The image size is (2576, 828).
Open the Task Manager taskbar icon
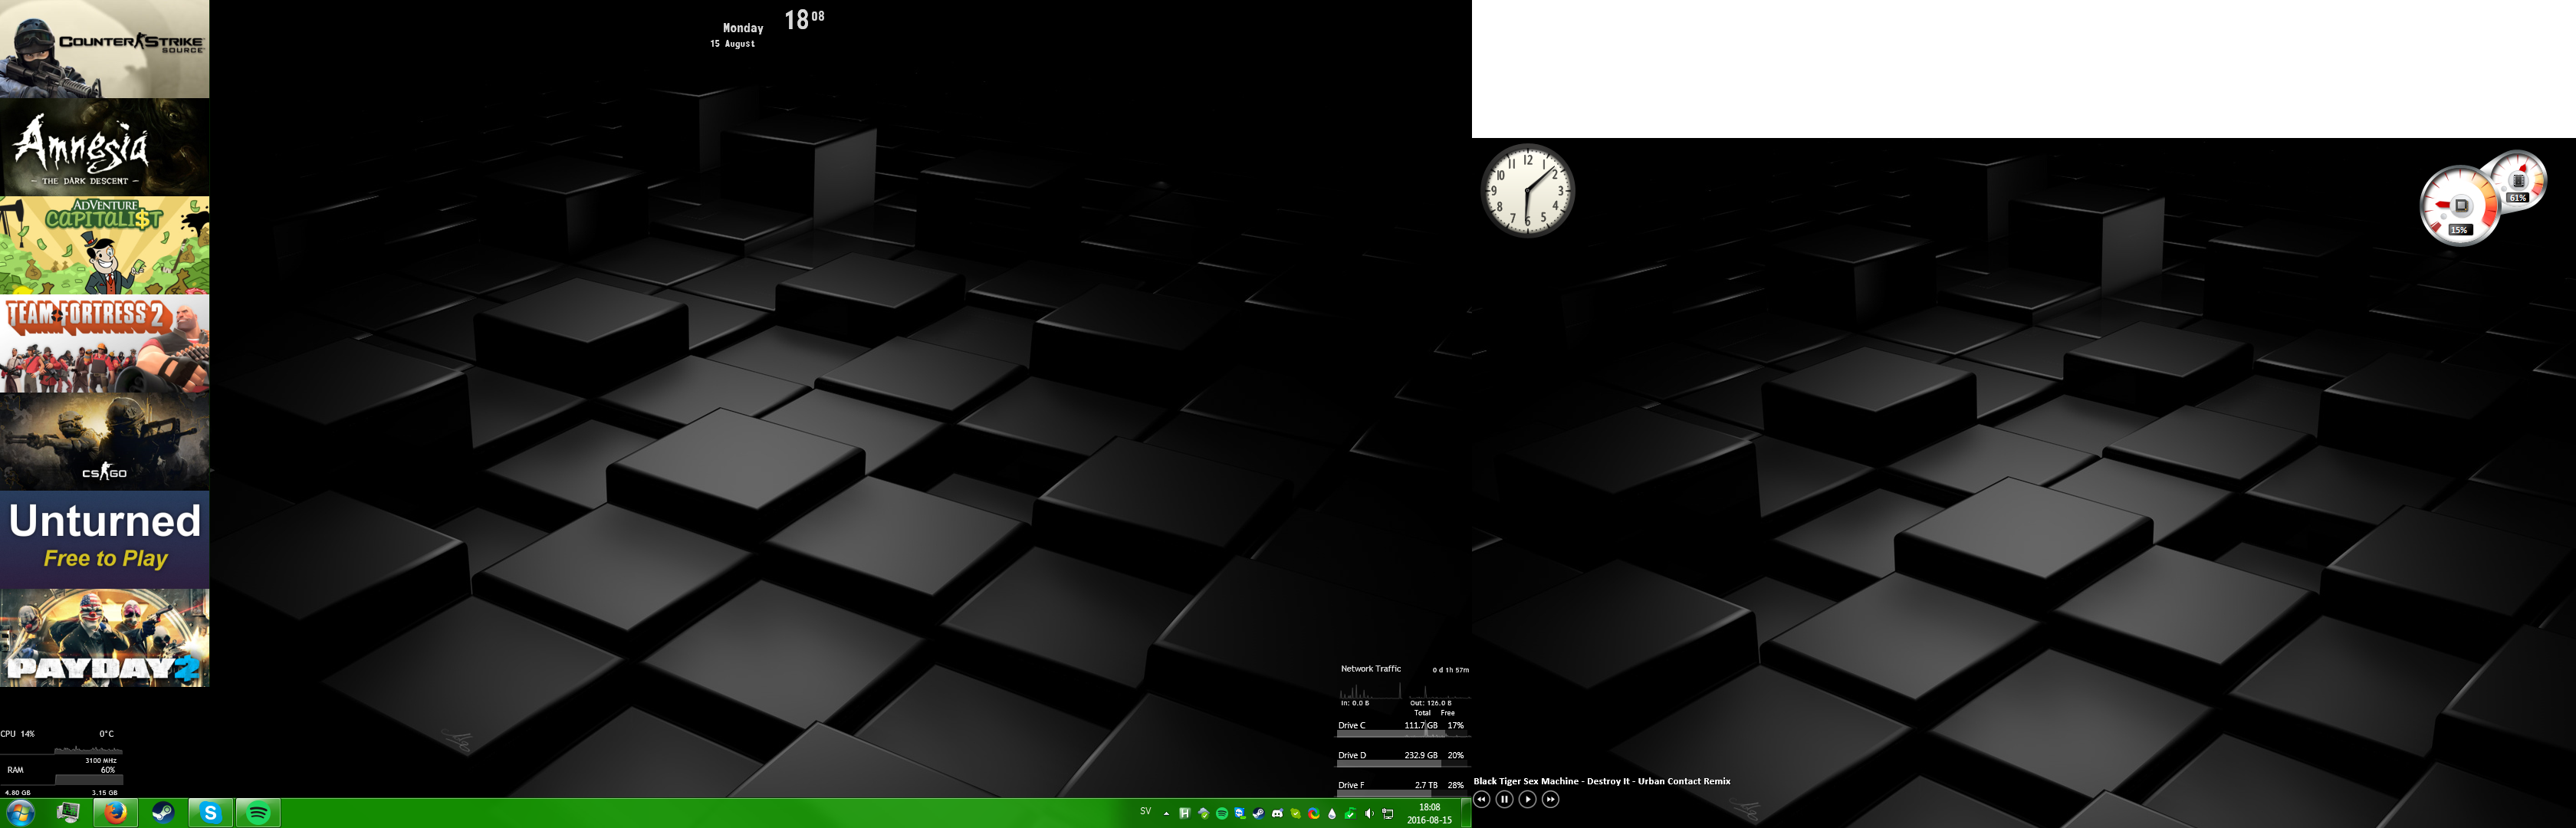[68, 813]
